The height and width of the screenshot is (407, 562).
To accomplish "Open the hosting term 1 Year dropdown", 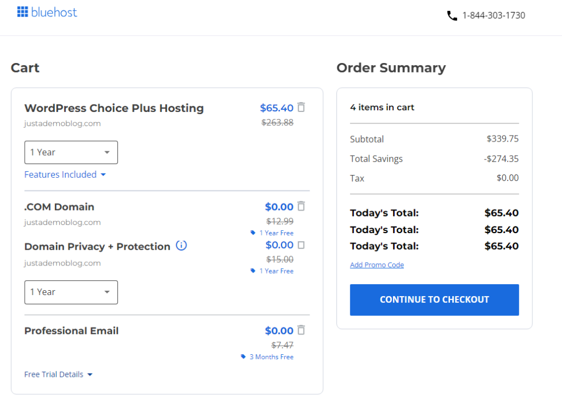I will point(71,152).
